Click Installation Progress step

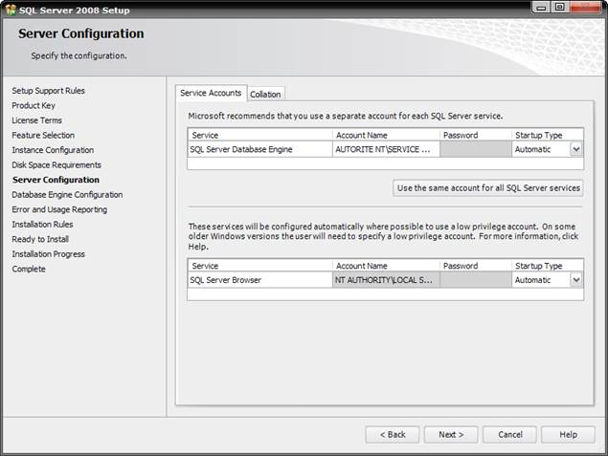coord(49,254)
